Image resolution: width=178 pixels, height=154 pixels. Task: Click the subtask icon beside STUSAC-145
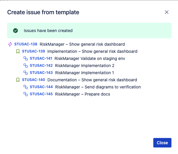click(26, 94)
